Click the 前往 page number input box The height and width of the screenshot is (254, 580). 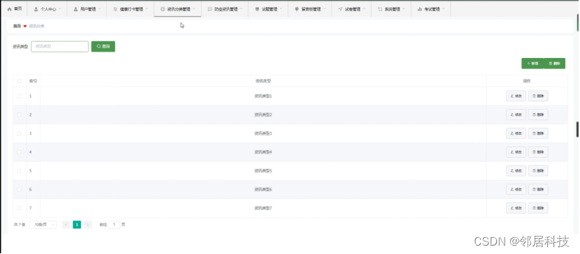114,225
